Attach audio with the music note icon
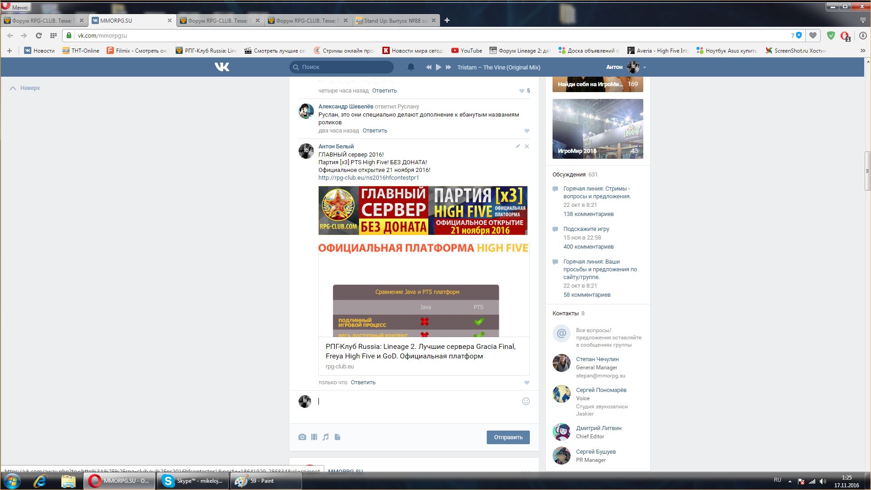The height and width of the screenshot is (490, 871). [x=326, y=437]
